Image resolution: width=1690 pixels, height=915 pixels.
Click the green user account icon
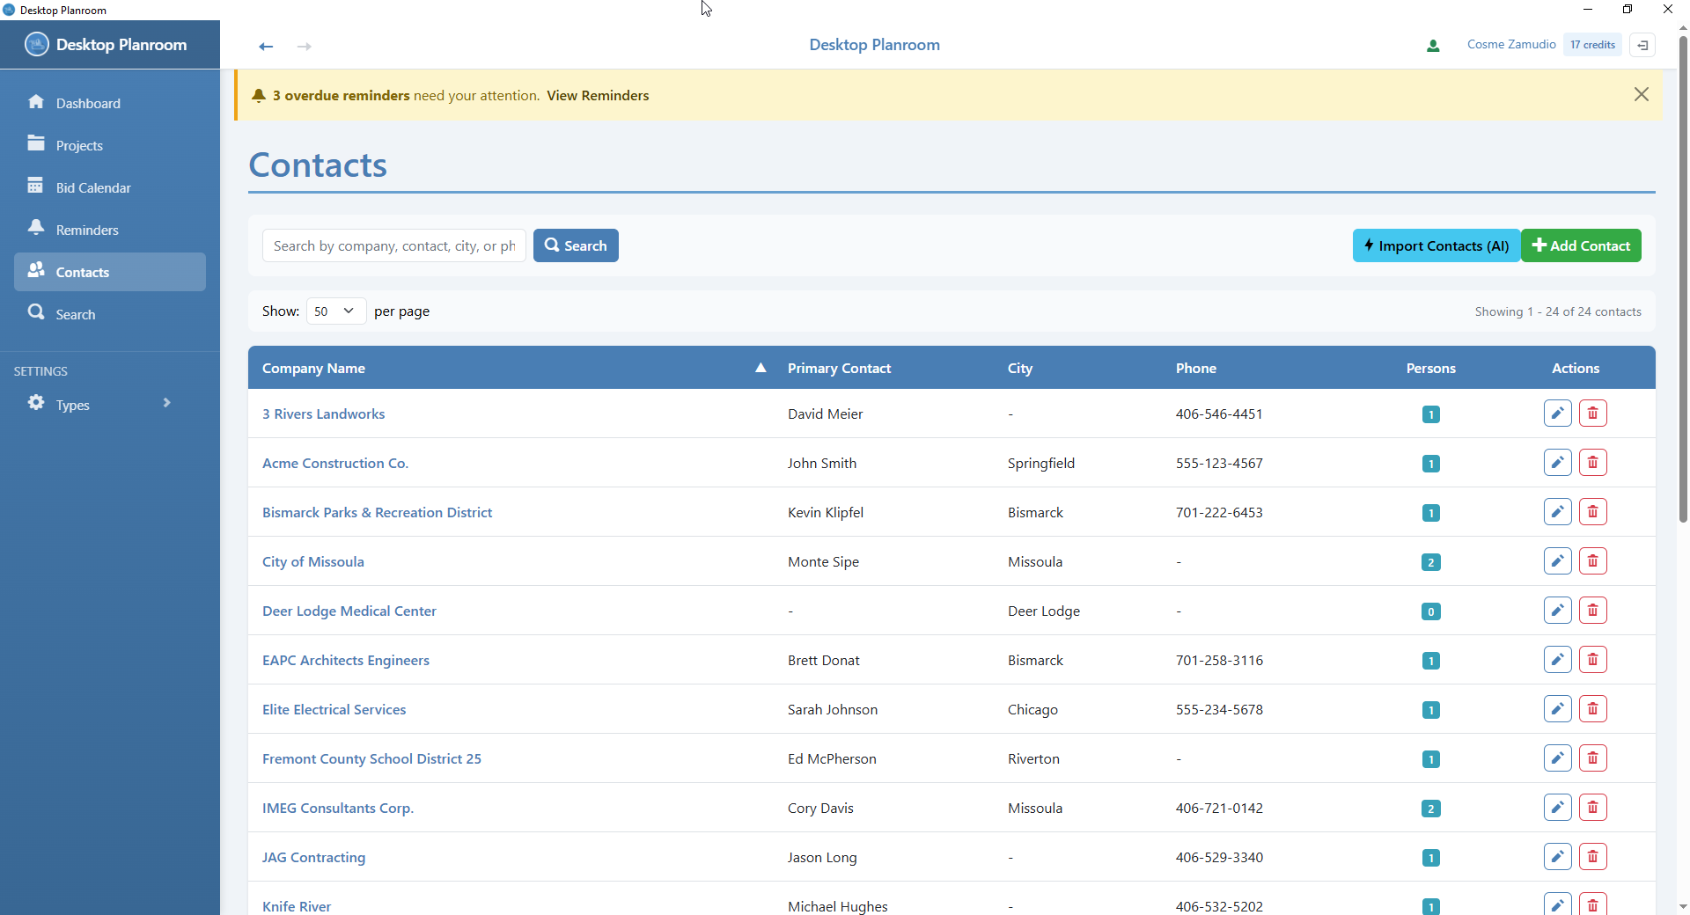[x=1433, y=45]
